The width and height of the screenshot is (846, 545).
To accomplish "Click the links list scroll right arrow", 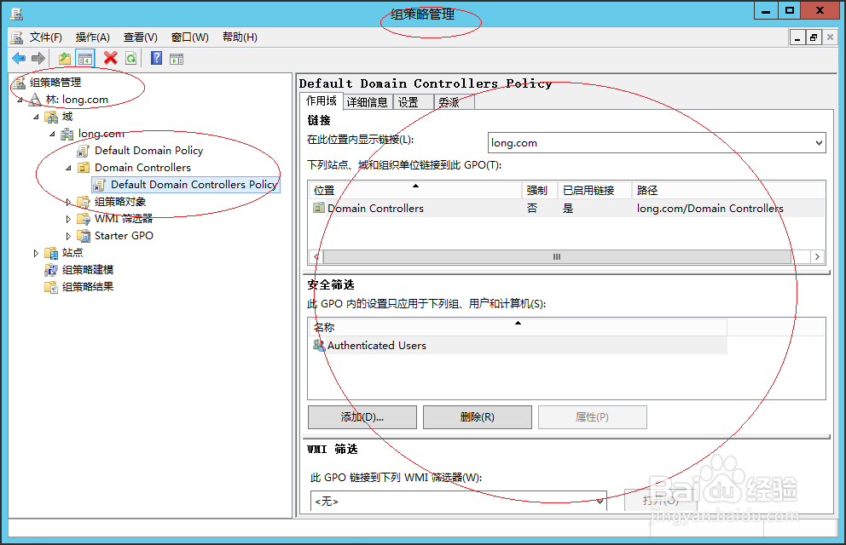I will point(818,257).
